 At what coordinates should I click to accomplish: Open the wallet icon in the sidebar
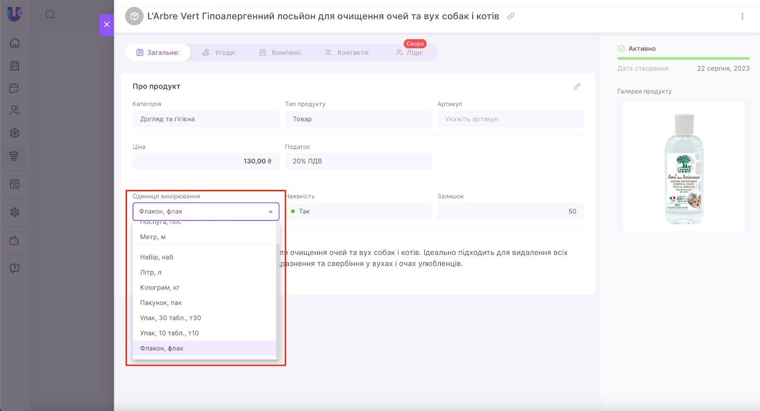tap(15, 241)
